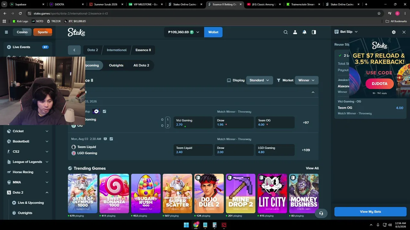Show +97 more markets for Vici match
410x230 pixels.
(306, 123)
